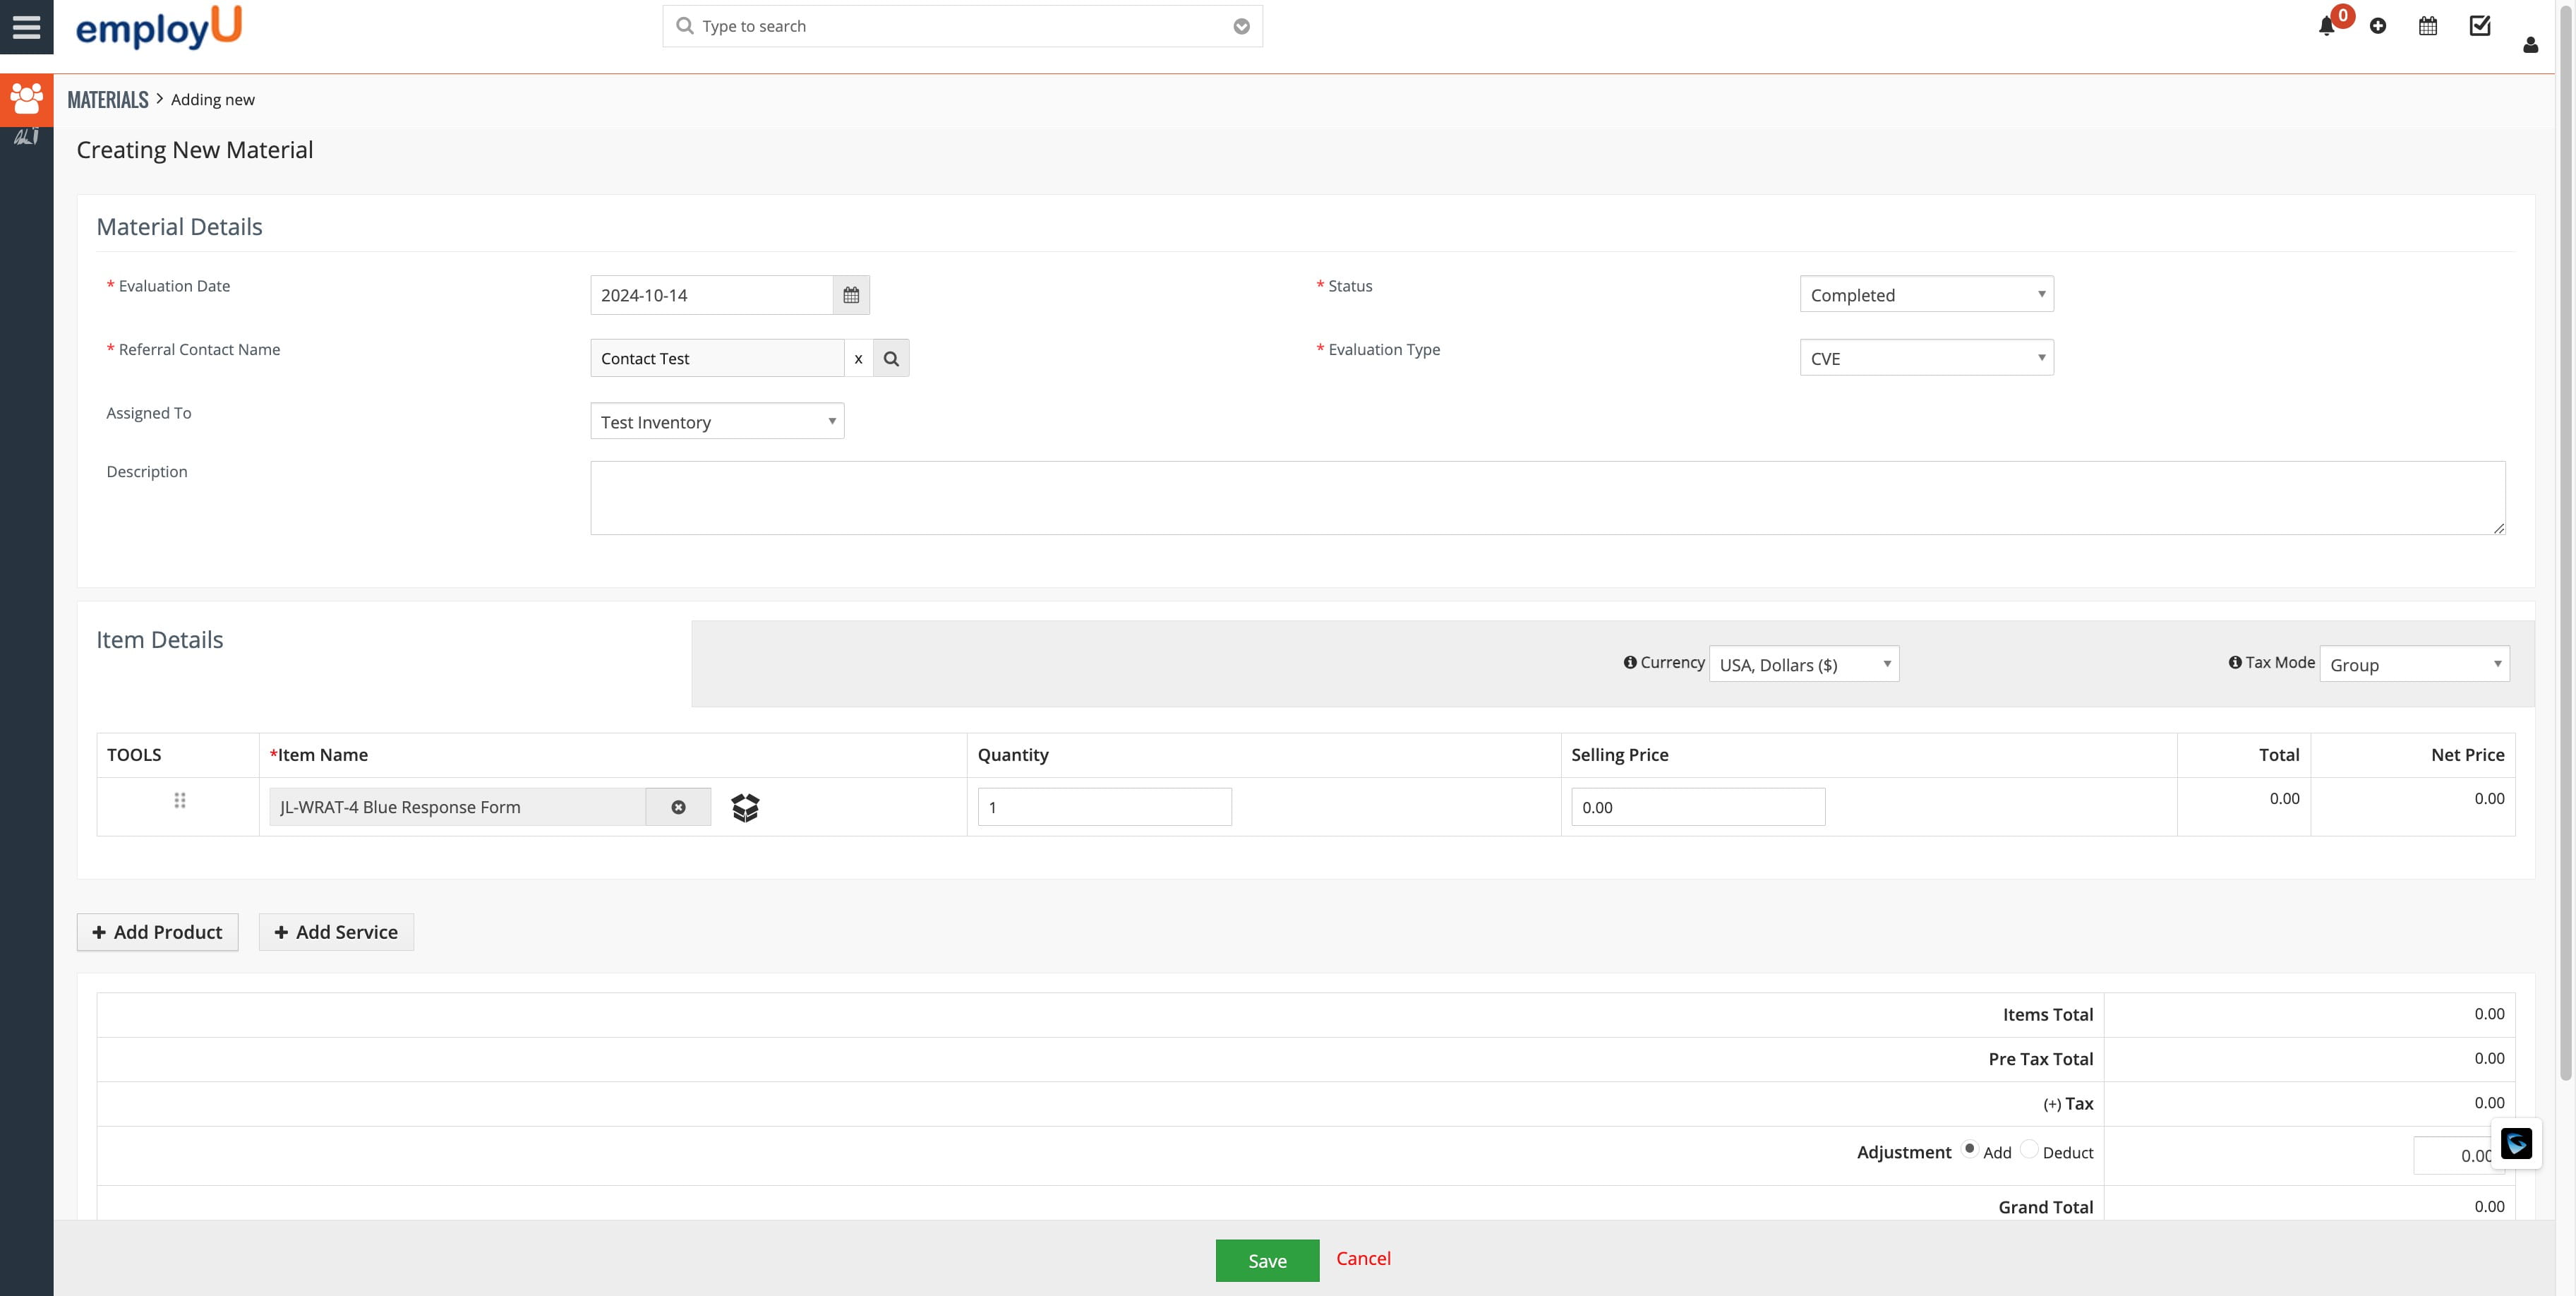Image resolution: width=2576 pixels, height=1296 pixels.
Task: Clear the Contact Test field with the x
Action: coord(859,358)
